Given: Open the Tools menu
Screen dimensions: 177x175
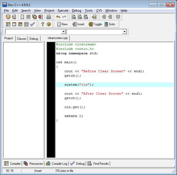Looking at the screenshot, I should tap(89, 11).
